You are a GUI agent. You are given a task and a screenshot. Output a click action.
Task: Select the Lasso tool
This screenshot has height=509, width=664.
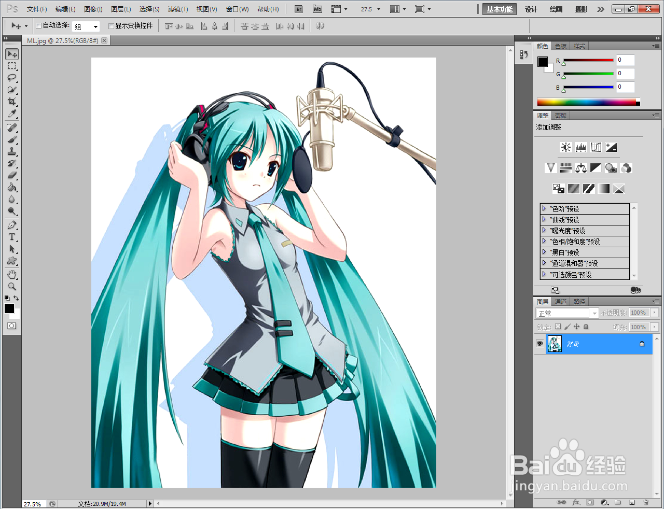(x=12, y=78)
